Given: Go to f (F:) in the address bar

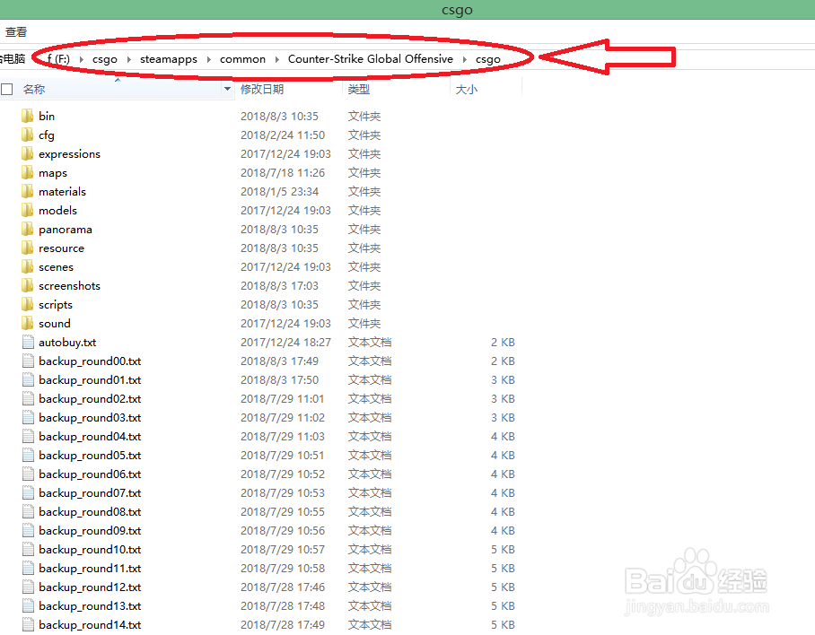Looking at the screenshot, I should 58,59.
